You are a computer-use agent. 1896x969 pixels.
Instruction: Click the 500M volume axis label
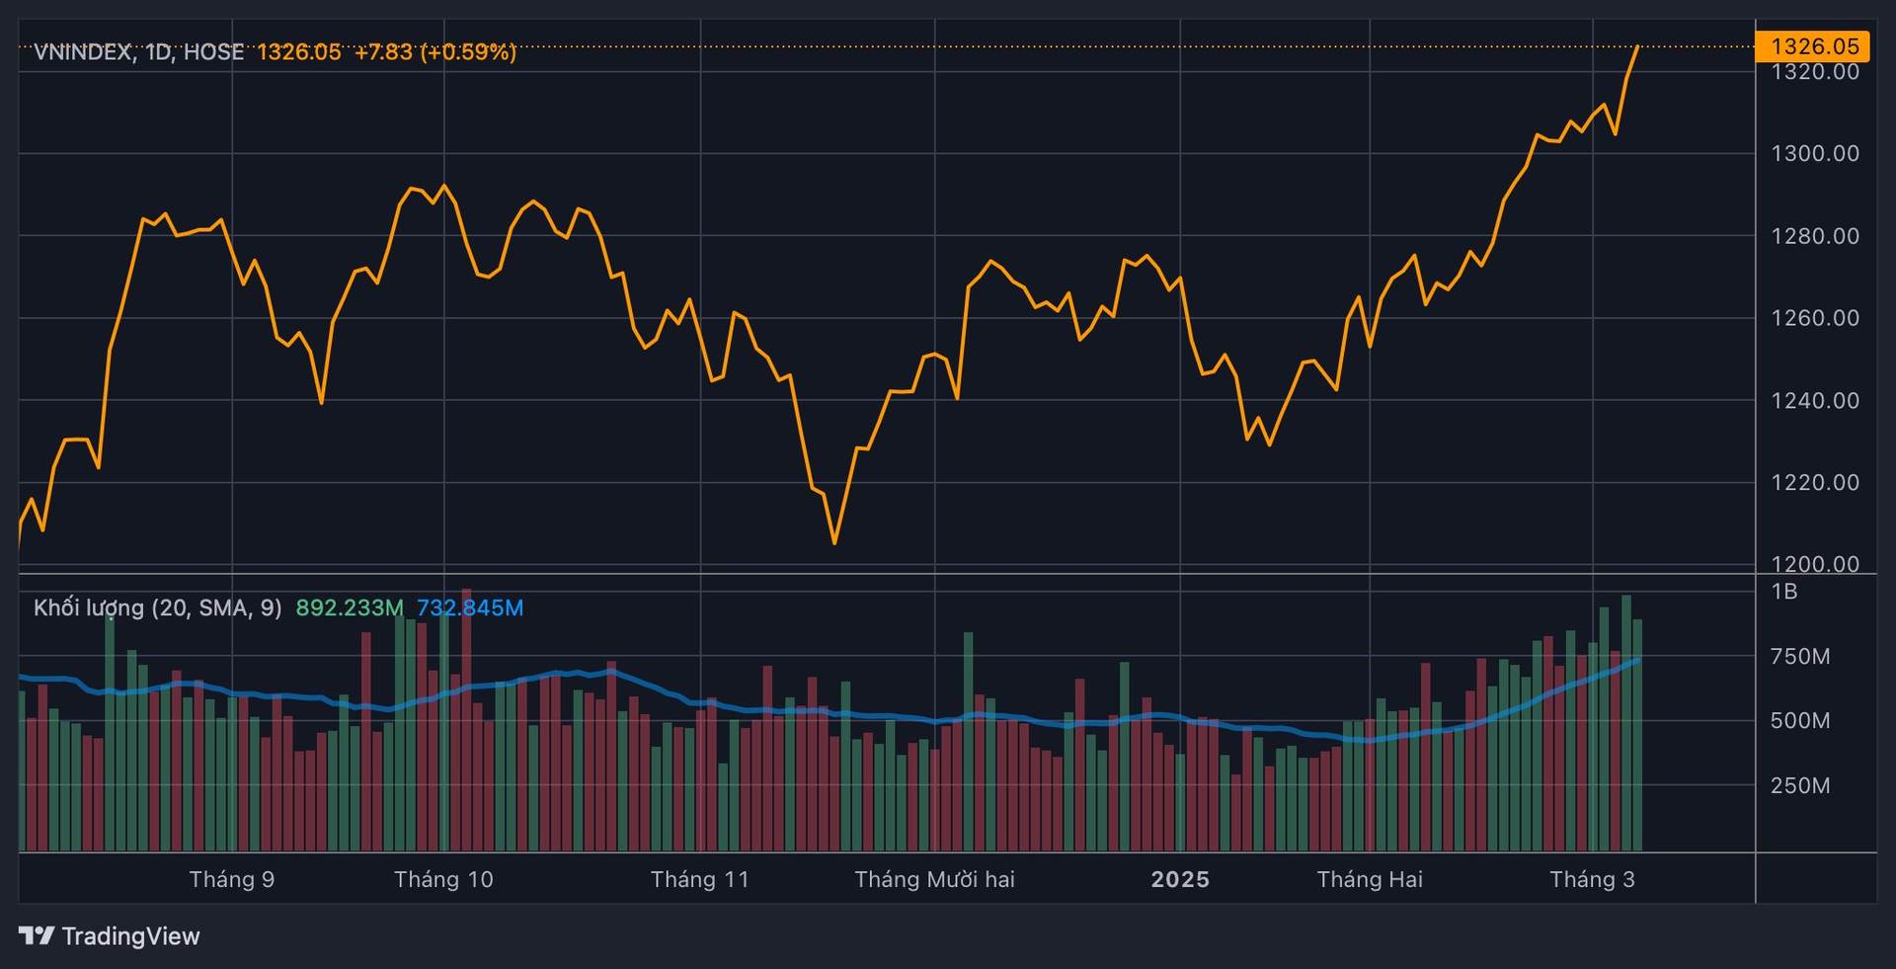click(1800, 721)
